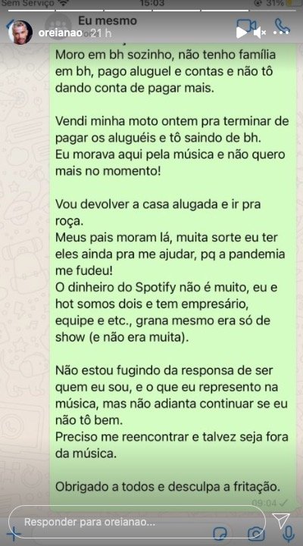Image resolution: width=303 pixels, height=546 pixels.
Task: Tap the camera icon in chat bar
Action: [256, 533]
